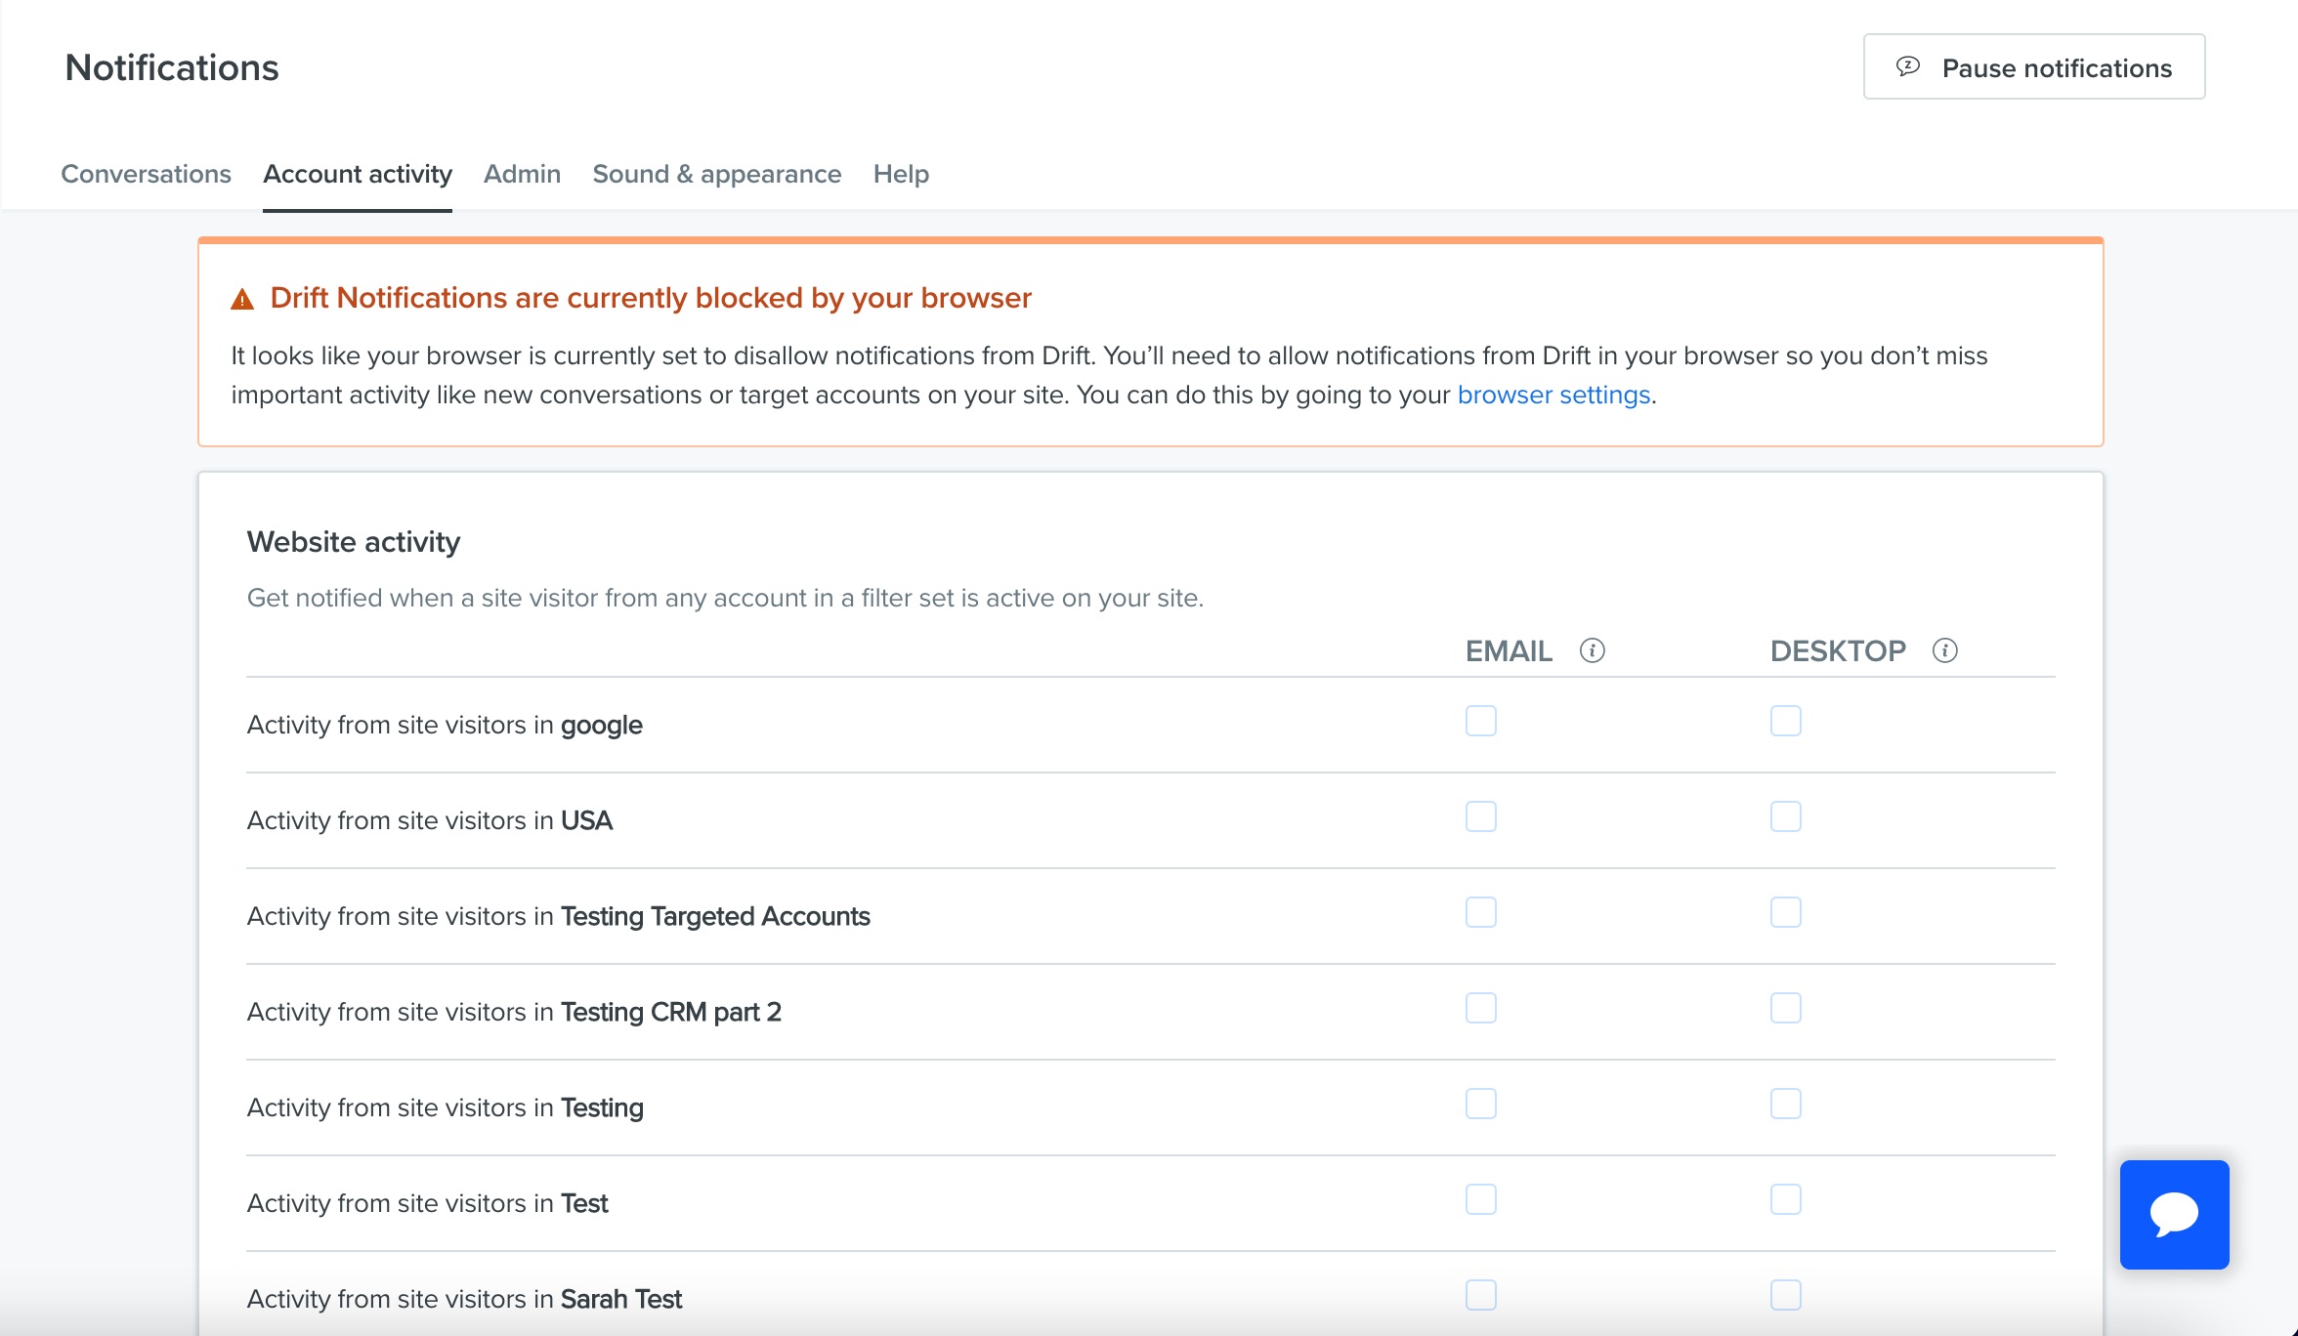This screenshot has height=1336, width=2298.
Task: Click the 'Activity from site visitors in google' label
Action: coord(445,725)
